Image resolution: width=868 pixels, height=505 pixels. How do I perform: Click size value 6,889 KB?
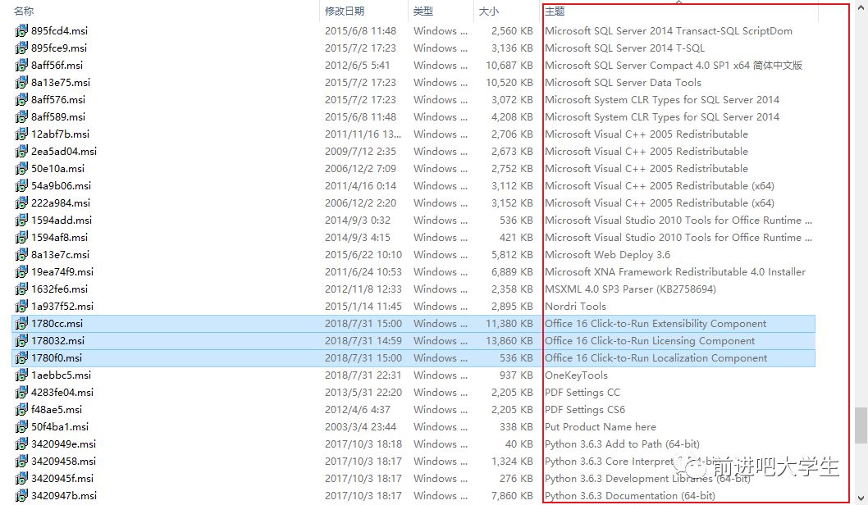(512, 271)
